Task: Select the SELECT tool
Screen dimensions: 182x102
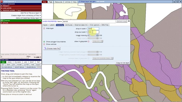Action: [x=38, y=65]
